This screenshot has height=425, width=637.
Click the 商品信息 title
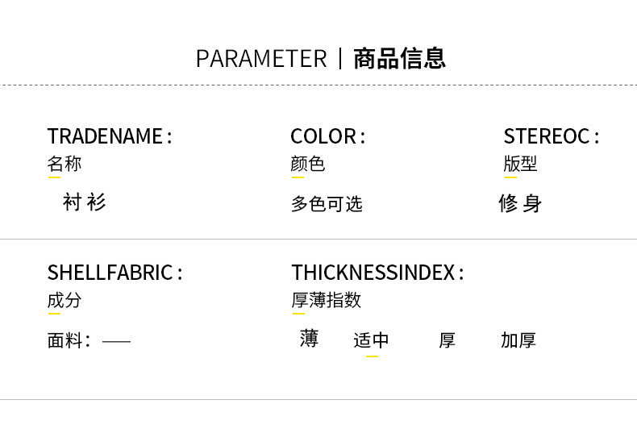399,59
